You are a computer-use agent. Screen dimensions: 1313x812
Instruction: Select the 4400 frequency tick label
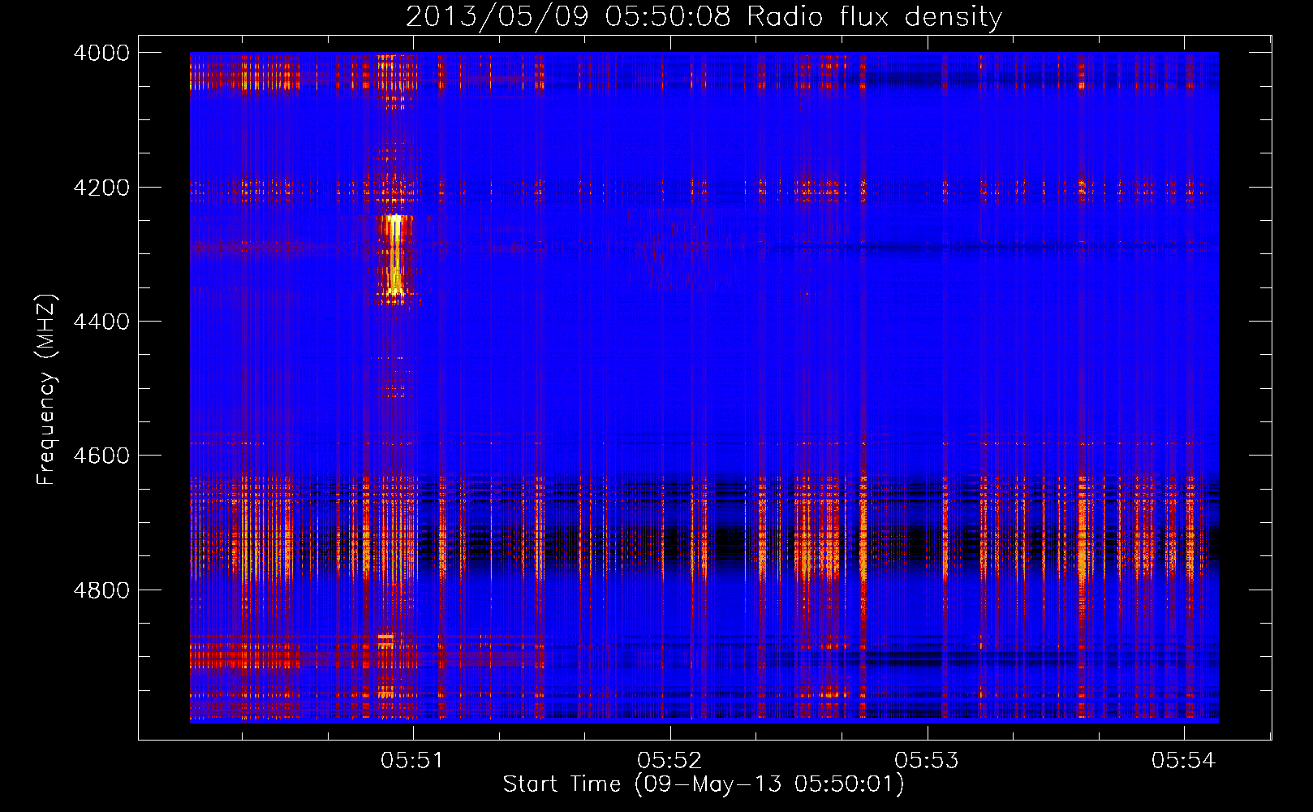101,322
